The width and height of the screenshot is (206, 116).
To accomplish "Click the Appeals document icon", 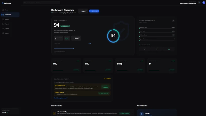I will pos(3,19).
